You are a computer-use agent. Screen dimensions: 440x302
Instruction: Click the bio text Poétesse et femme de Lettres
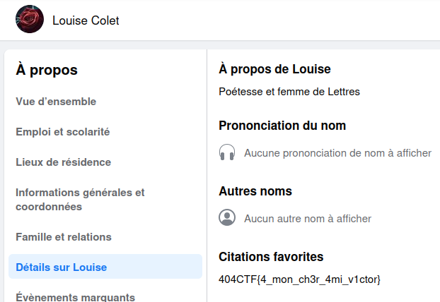pyautogui.click(x=289, y=92)
